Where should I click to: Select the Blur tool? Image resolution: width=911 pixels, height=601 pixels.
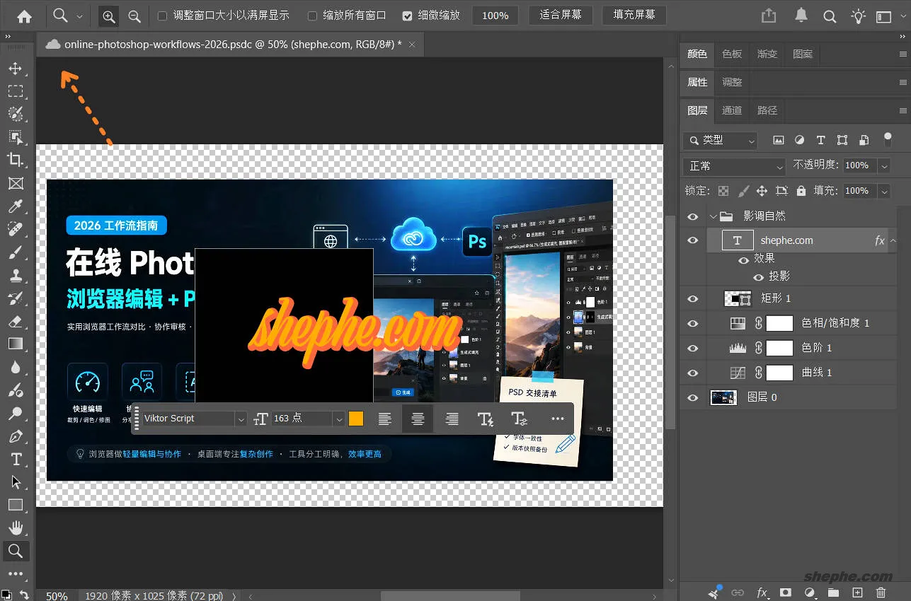pos(15,367)
